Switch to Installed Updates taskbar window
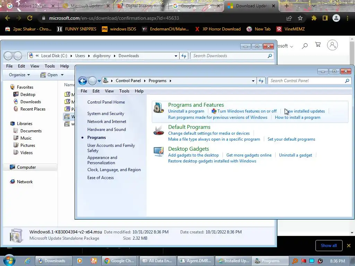This screenshot has height=266, width=355. pos(233,261)
